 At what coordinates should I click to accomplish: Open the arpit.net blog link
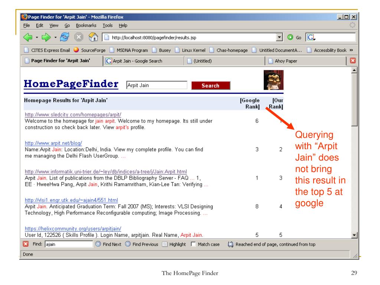[53, 143]
